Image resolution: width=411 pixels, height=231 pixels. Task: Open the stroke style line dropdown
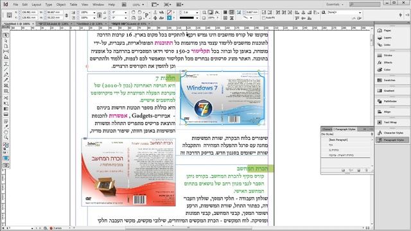197,18
